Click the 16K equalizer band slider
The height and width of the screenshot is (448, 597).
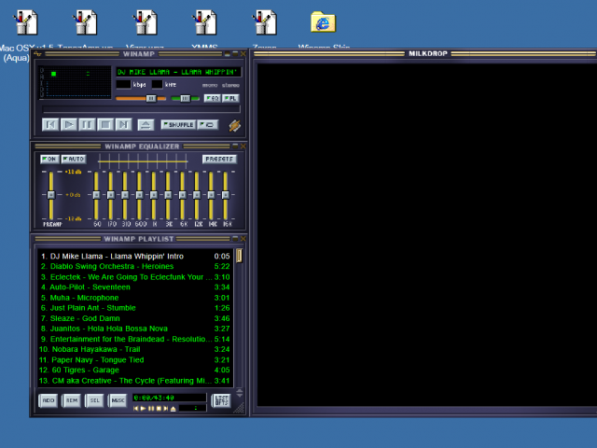coord(226,195)
